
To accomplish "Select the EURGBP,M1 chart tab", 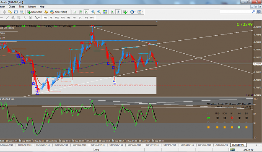I will click(238, 145).
